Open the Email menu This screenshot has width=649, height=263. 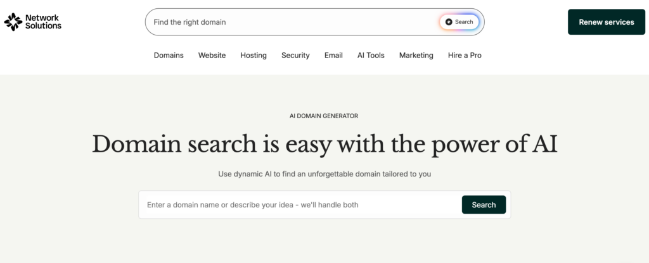[x=333, y=56]
